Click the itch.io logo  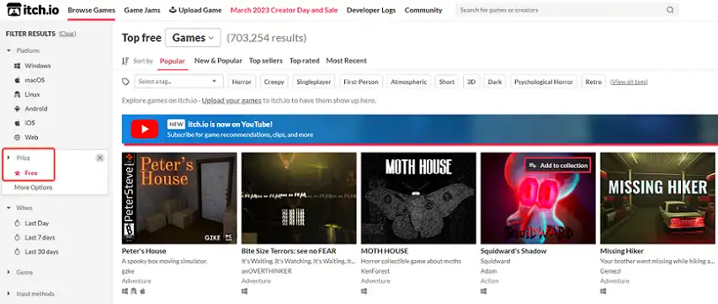[33, 9]
